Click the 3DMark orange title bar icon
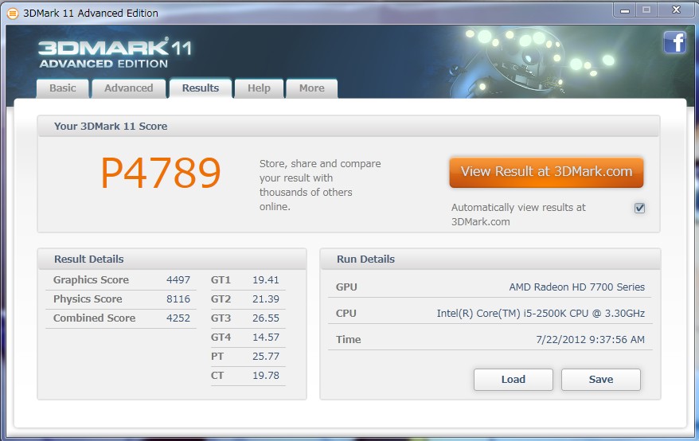 pos(13,14)
